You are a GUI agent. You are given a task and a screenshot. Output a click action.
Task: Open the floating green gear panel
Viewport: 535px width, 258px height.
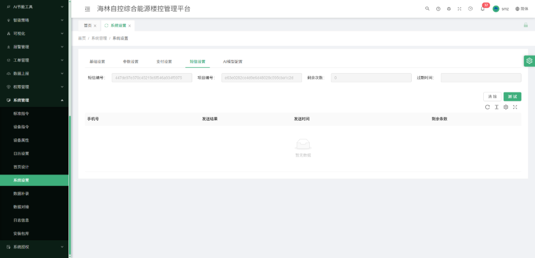529,61
